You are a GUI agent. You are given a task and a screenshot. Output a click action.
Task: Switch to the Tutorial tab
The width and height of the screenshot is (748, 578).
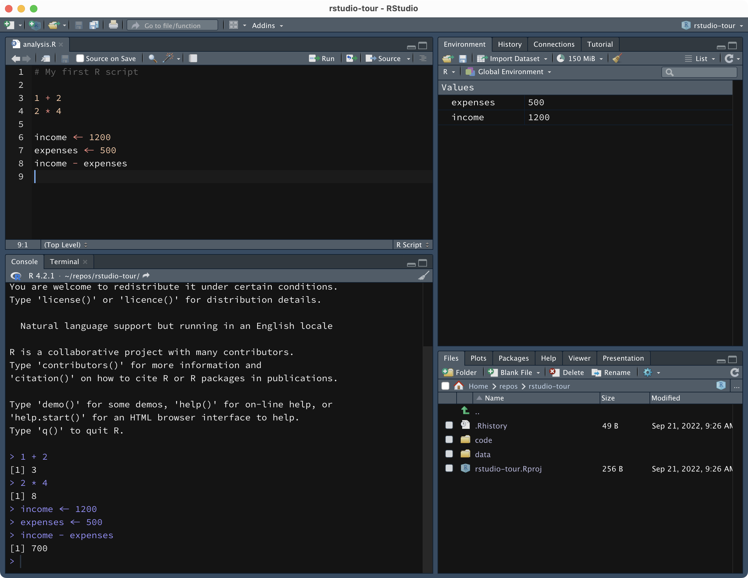(600, 45)
